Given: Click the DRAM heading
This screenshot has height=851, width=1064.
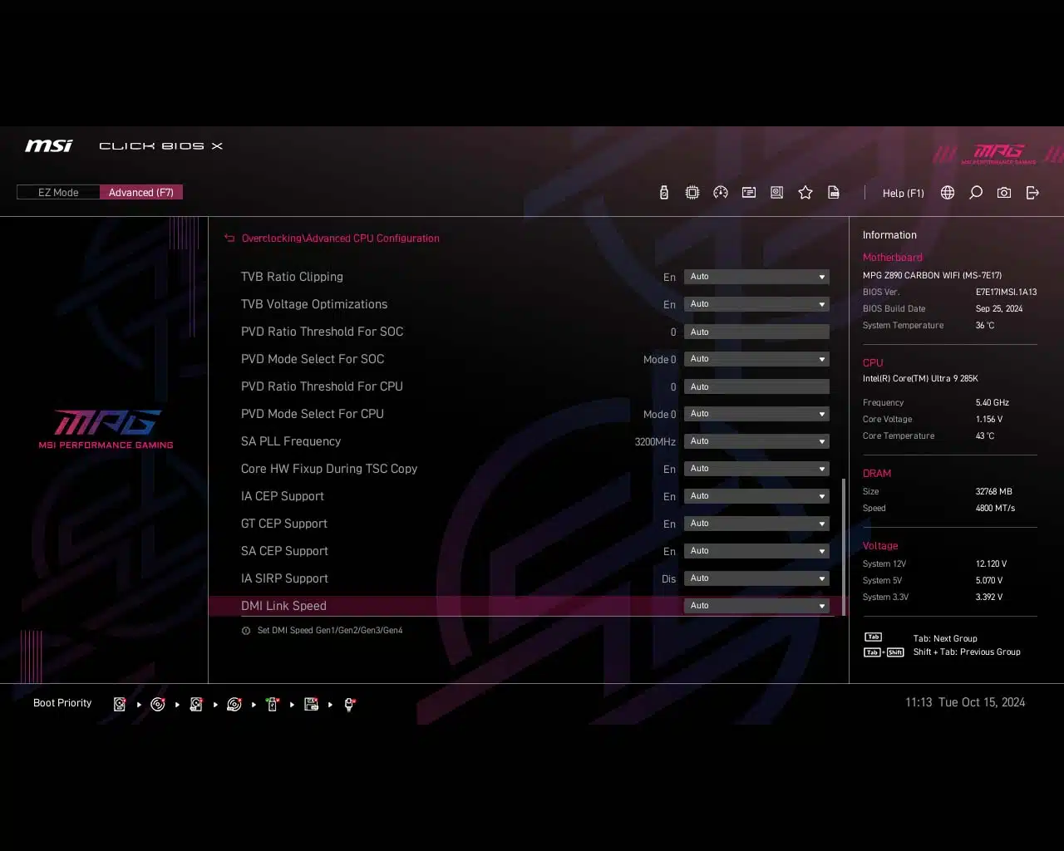Looking at the screenshot, I should [x=876, y=474].
